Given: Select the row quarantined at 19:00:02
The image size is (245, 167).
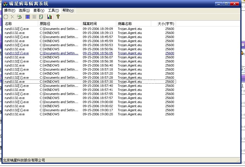Looking at the screenshot, I should coord(89,106).
